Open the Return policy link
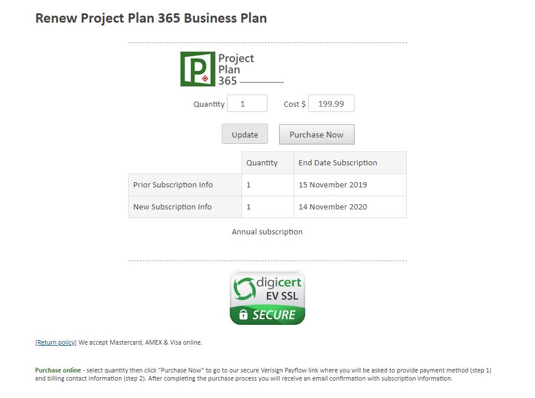This screenshot has height=398, width=535. pyautogui.click(x=56, y=342)
